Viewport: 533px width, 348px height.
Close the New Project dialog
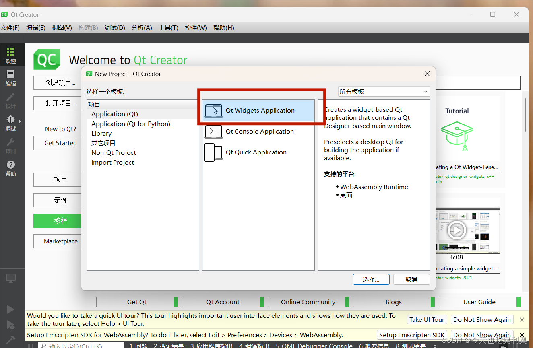pyautogui.click(x=427, y=74)
